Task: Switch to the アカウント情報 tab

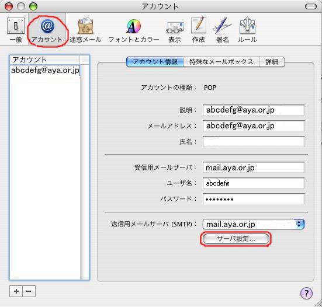Action: pyautogui.click(x=155, y=62)
